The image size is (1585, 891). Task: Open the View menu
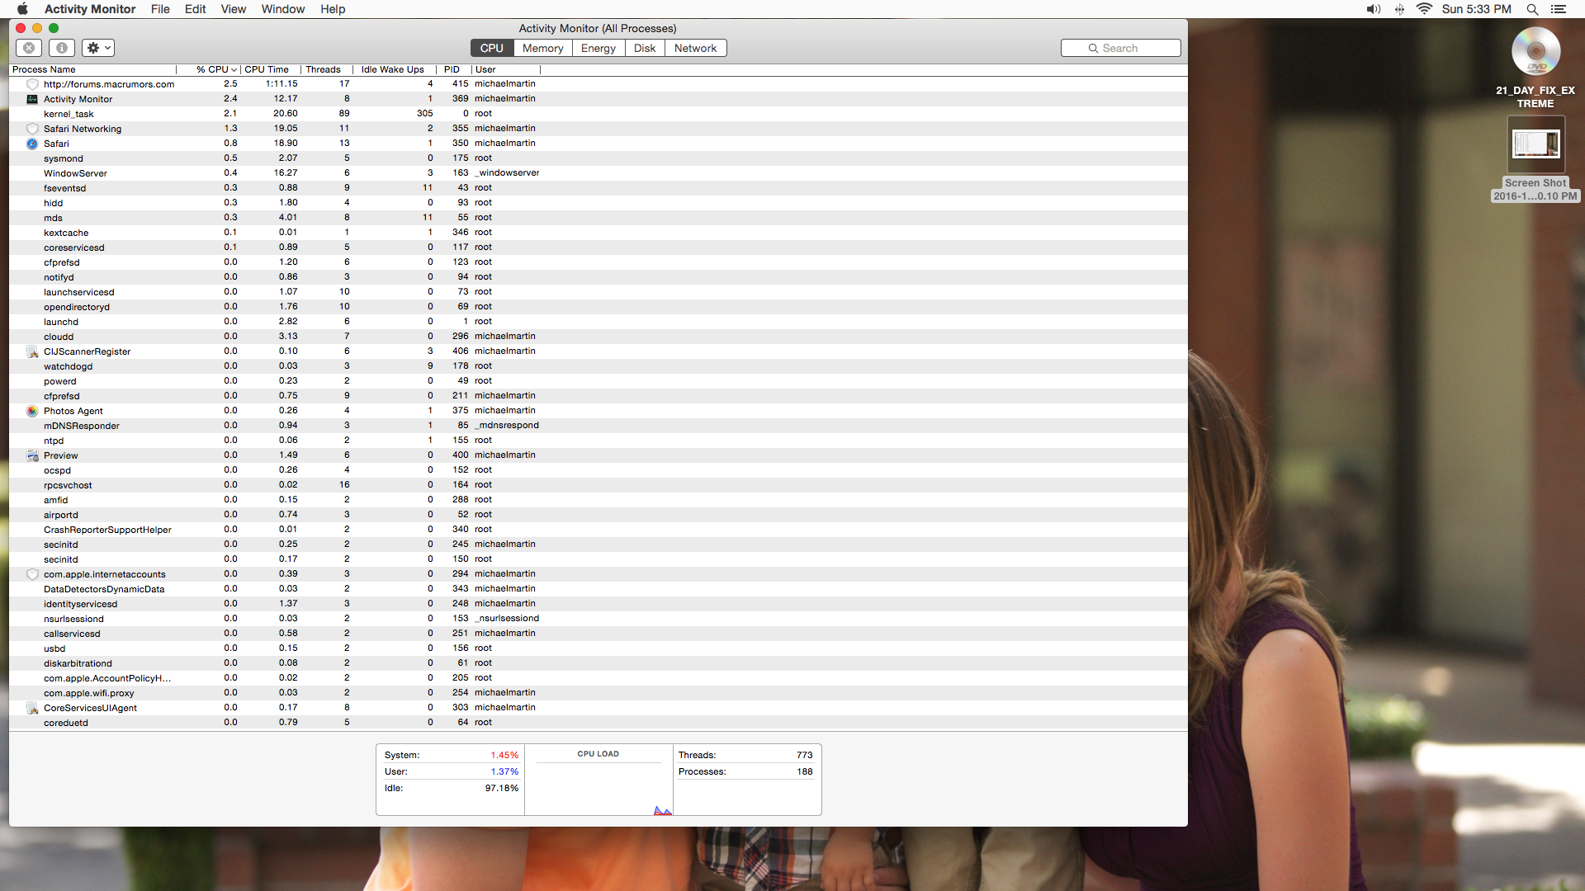click(234, 9)
